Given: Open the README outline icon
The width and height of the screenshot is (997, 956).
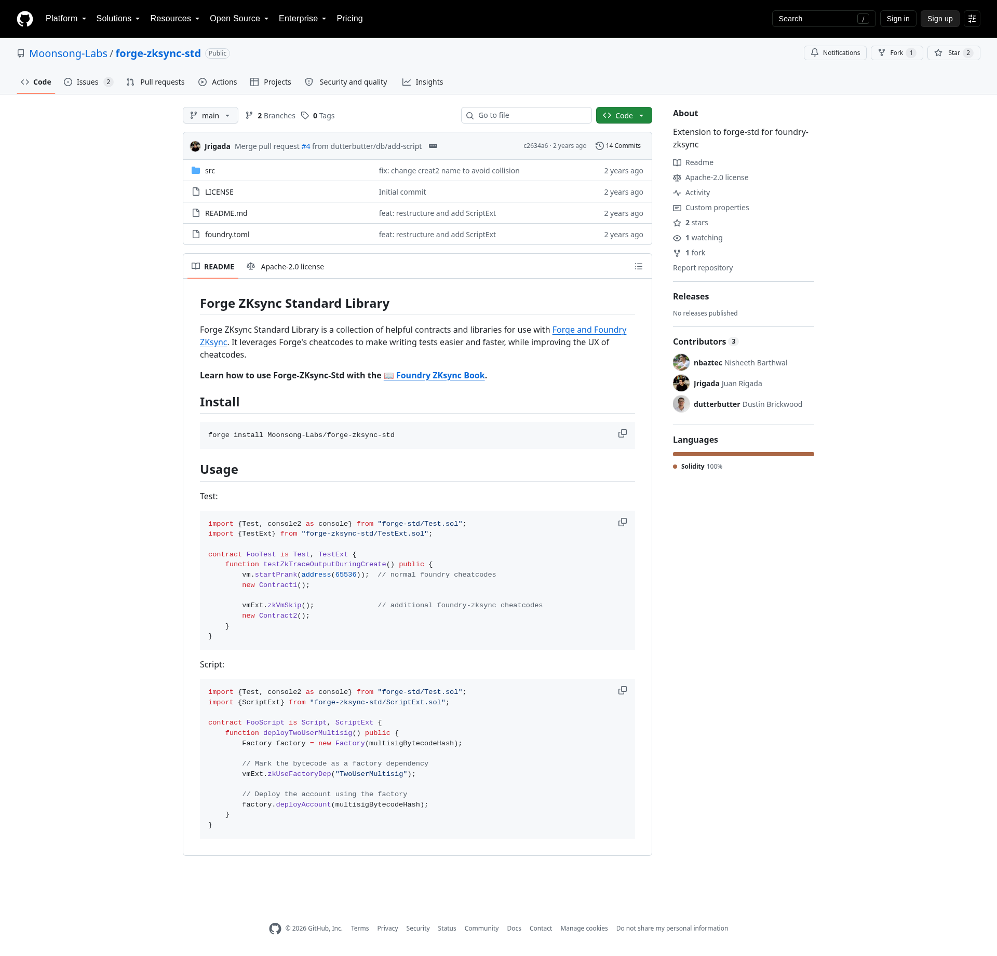Looking at the screenshot, I should click(639, 266).
